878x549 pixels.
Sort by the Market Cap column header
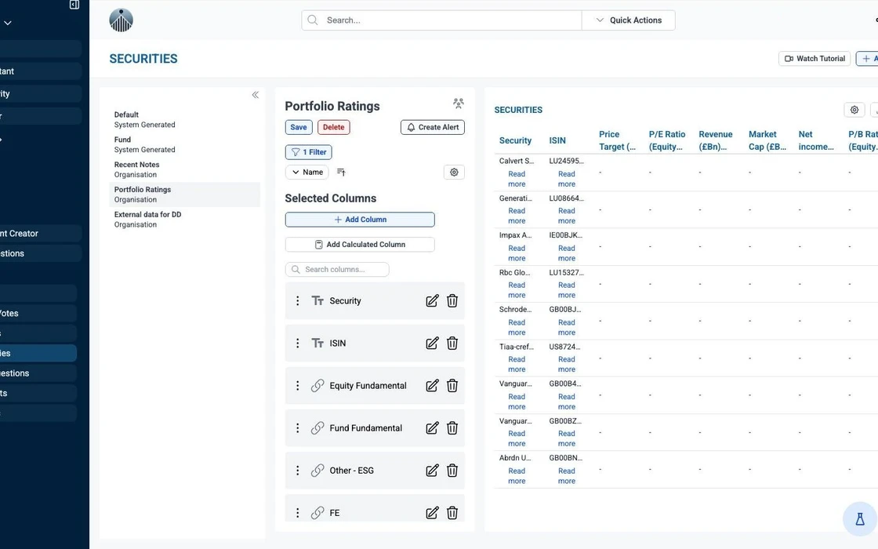pyautogui.click(x=767, y=140)
